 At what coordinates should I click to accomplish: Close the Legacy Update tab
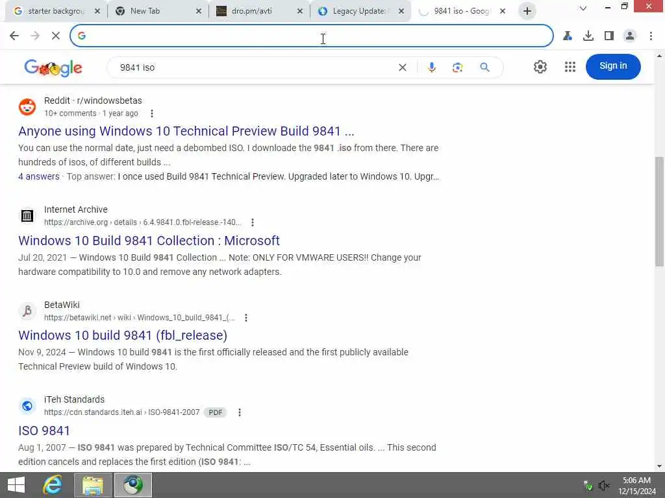pos(401,12)
